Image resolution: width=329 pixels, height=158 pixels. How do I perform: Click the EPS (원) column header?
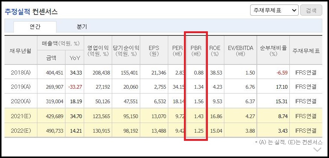[x=154, y=51]
